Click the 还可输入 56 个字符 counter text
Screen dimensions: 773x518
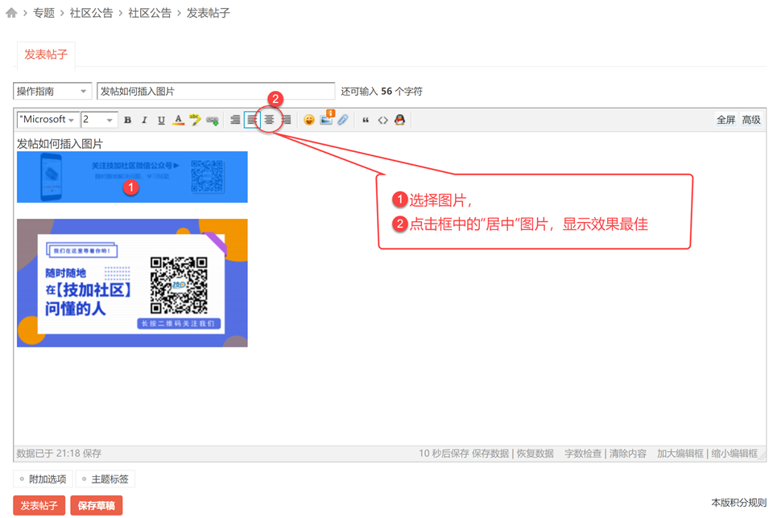click(382, 91)
